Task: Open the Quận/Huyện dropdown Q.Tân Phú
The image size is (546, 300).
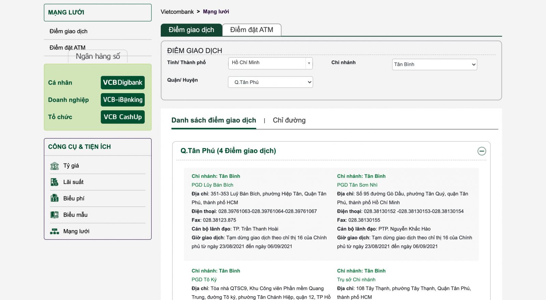Action: click(270, 82)
